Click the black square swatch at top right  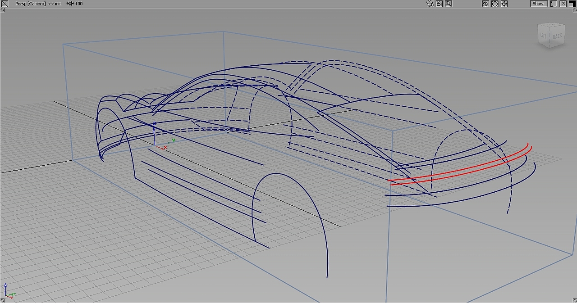(x=572, y=4)
